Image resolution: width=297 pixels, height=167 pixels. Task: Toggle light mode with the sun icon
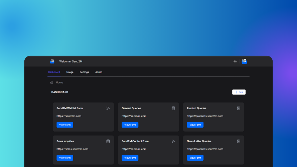pyautogui.click(x=235, y=61)
